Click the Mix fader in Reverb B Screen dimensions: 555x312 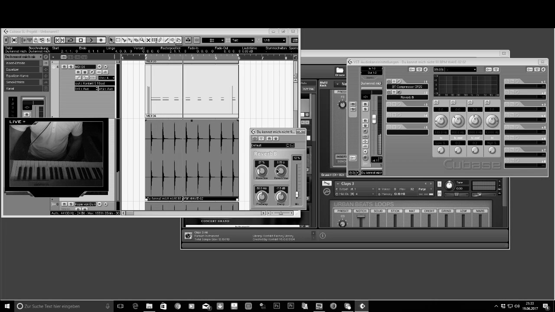[x=297, y=195]
